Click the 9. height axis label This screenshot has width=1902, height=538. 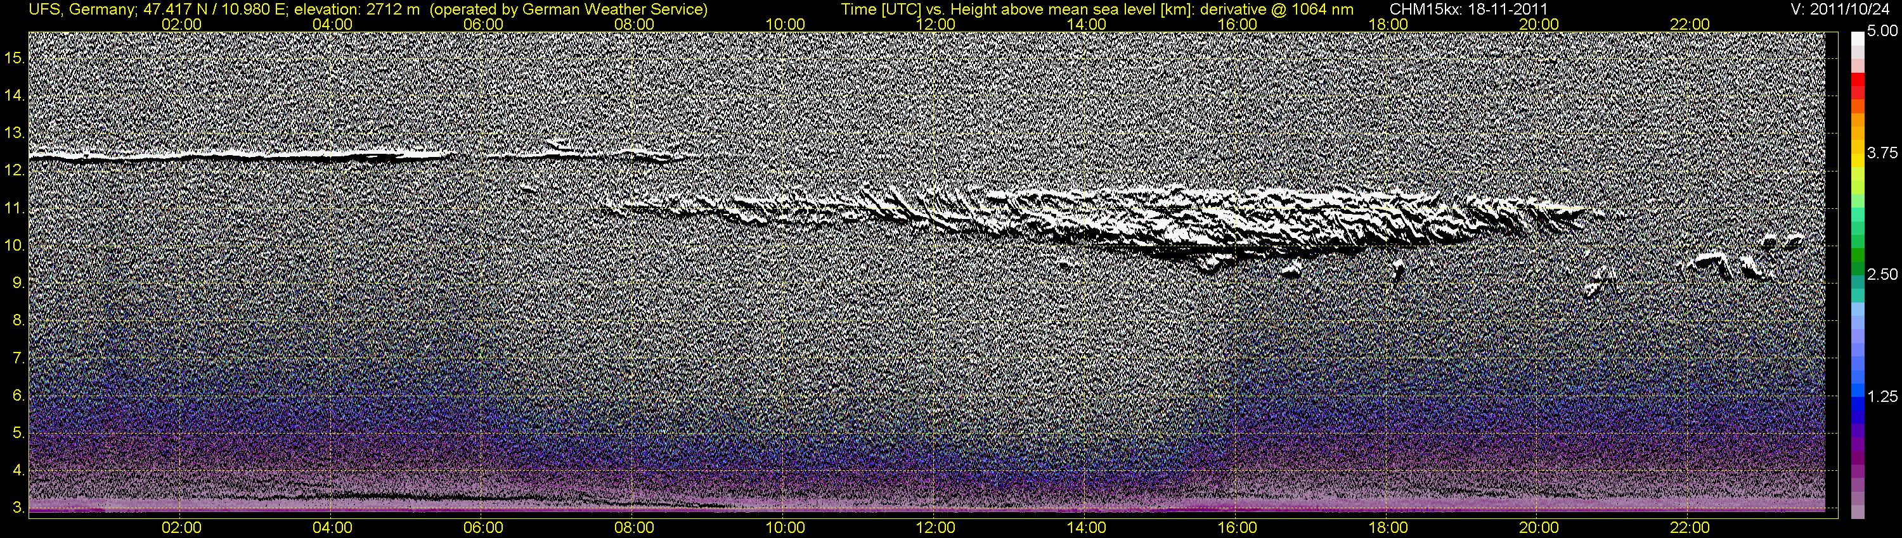tap(18, 282)
